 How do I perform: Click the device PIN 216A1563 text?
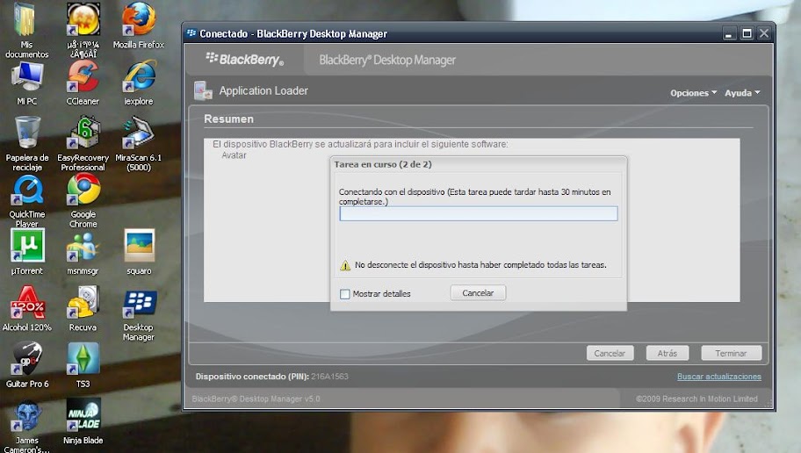pos(329,377)
